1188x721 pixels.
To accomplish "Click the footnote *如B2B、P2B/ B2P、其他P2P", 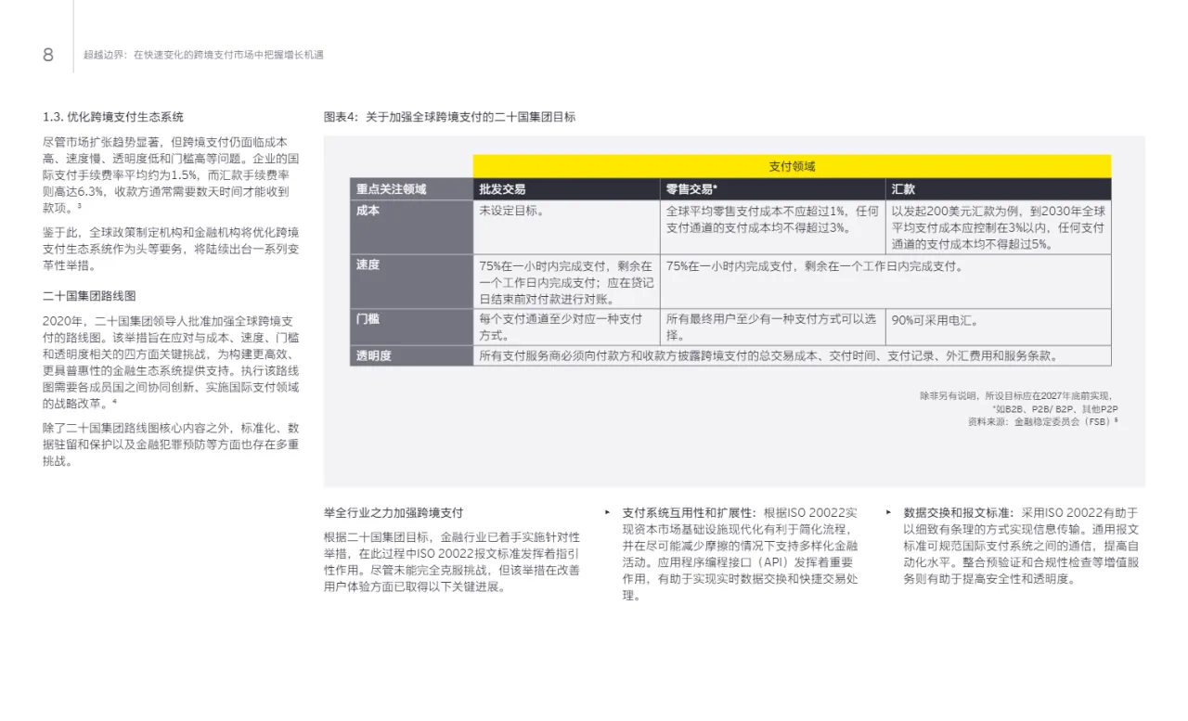I will pos(1054,408).
